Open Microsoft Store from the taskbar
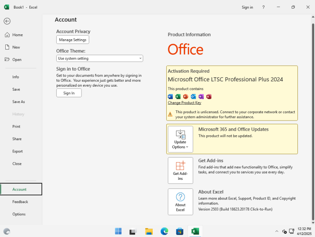Screen dimensions: 315x237 180,231
